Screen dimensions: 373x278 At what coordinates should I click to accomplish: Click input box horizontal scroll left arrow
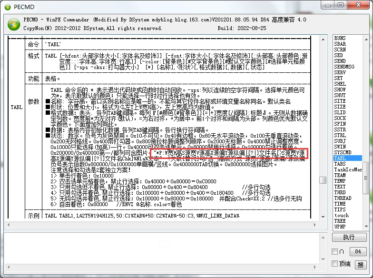click(x=9, y=267)
